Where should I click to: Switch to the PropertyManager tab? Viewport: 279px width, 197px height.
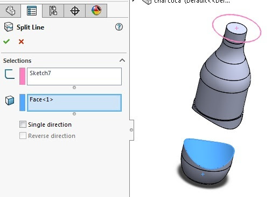(32, 11)
